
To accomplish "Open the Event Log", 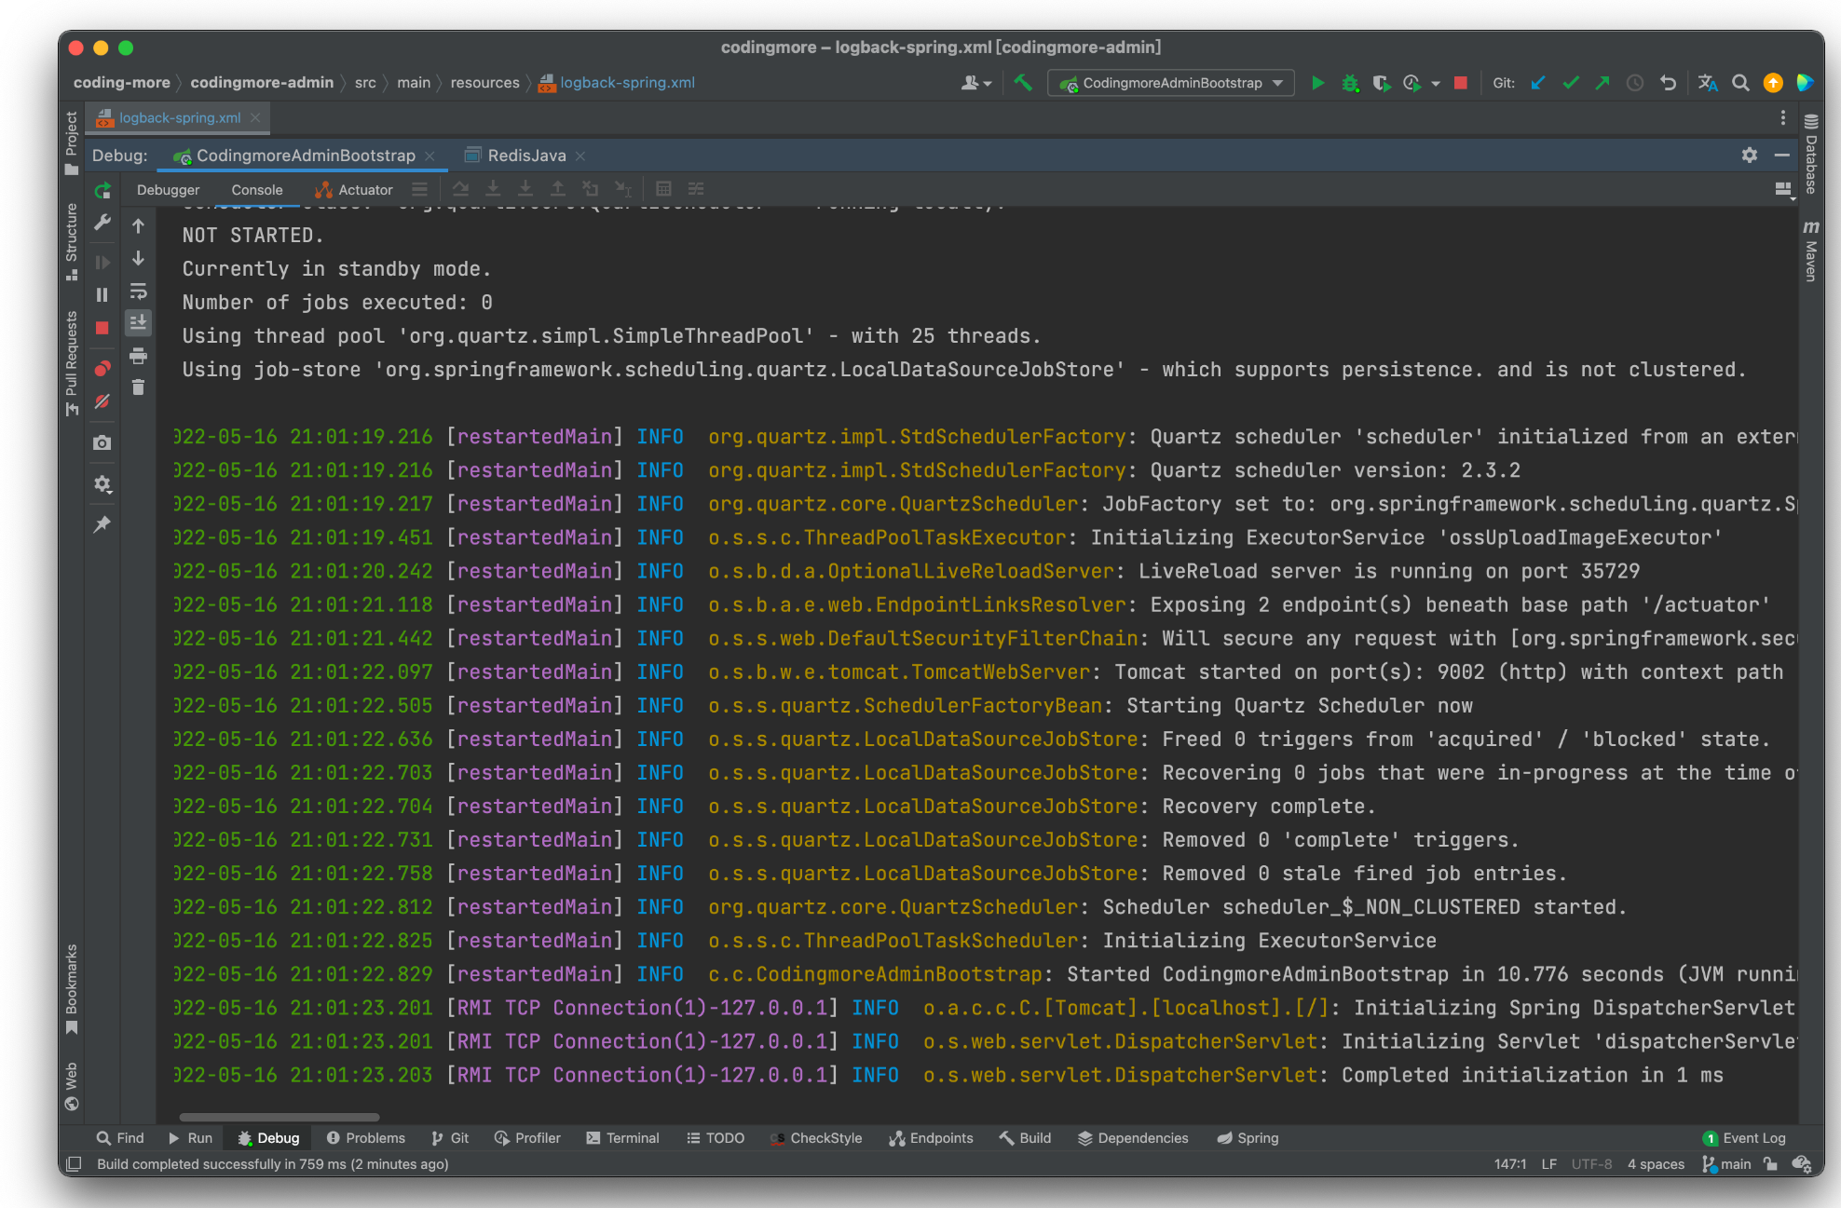I will [1744, 1138].
